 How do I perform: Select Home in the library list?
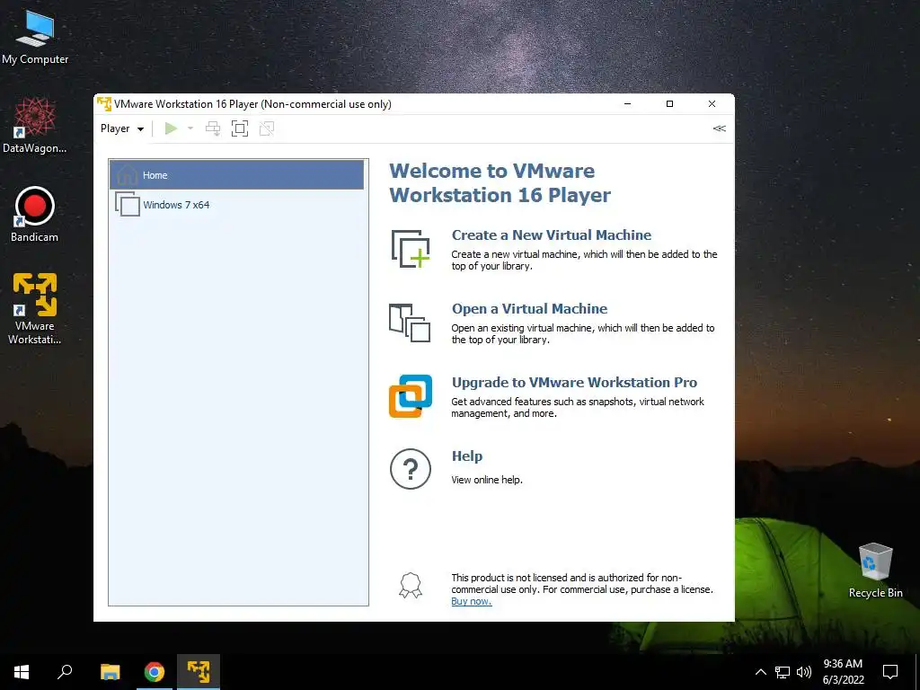[236, 175]
